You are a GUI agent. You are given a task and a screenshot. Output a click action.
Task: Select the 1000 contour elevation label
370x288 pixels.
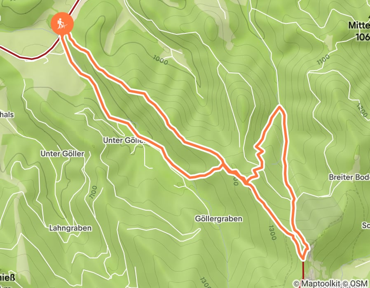(160, 60)
